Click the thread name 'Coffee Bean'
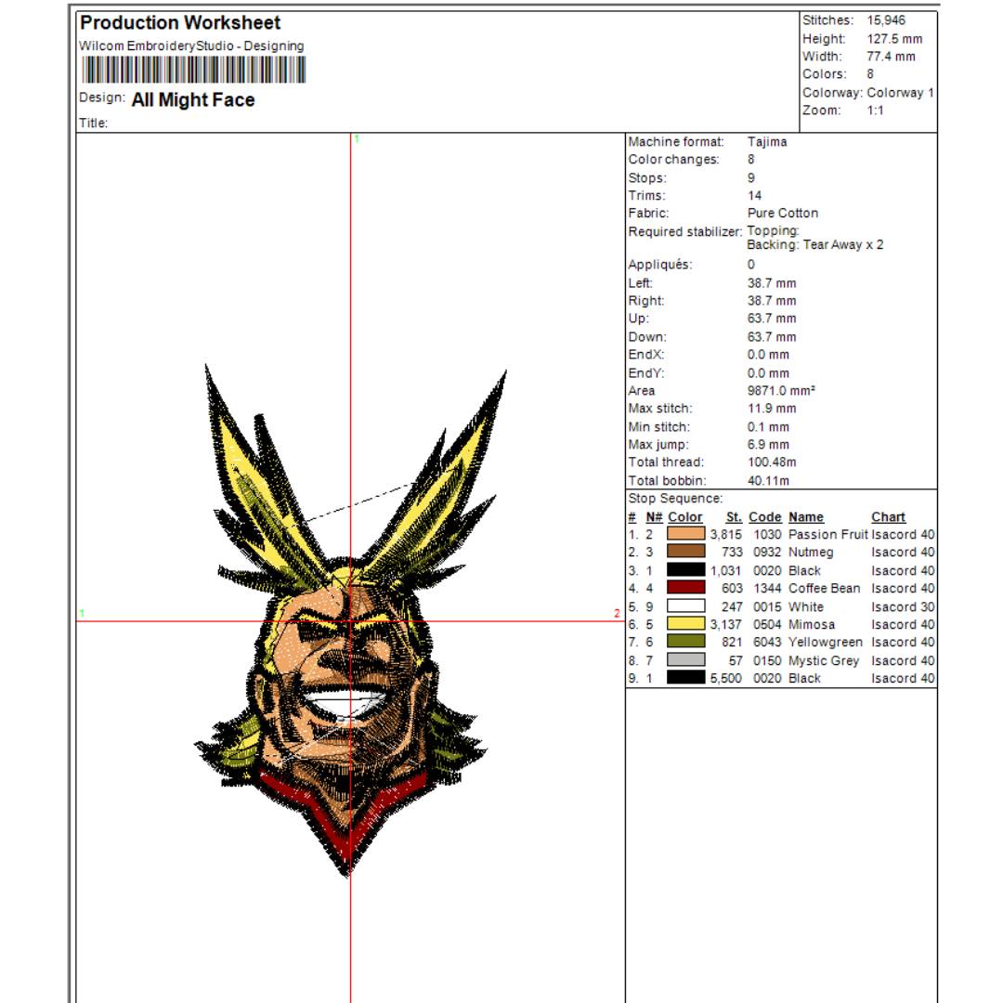Screen dimensions: 1003x1003 point(824,588)
